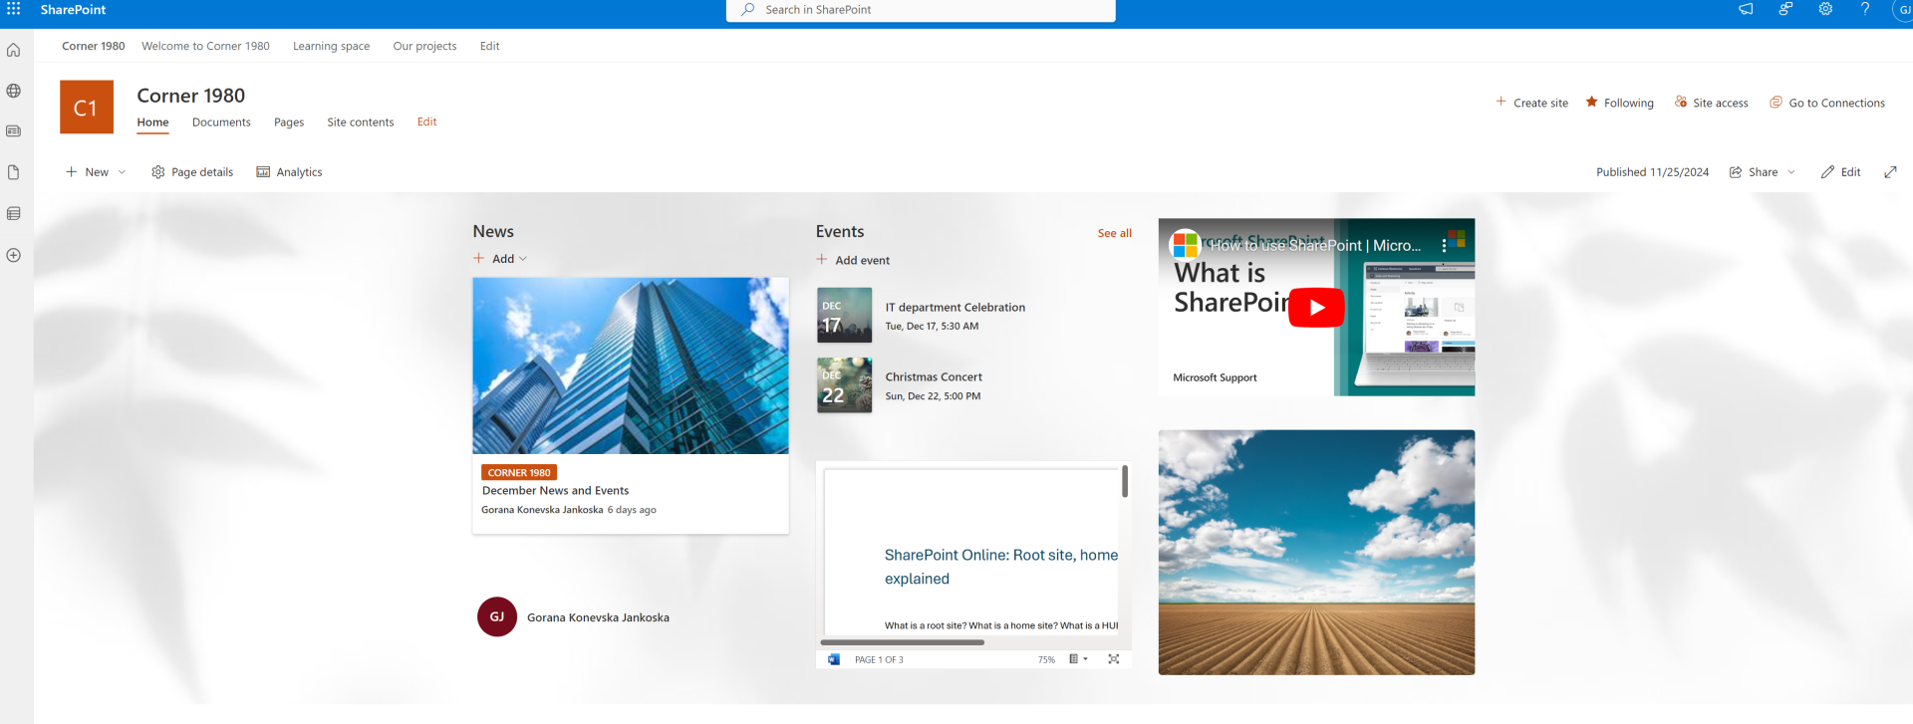Screen dimensions: 1913x724
Task: Open Learning space in hub navigation
Action: (x=331, y=46)
